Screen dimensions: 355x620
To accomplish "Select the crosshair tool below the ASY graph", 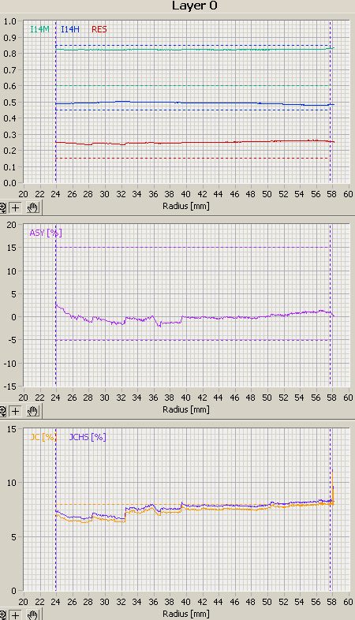I will [x=16, y=411].
